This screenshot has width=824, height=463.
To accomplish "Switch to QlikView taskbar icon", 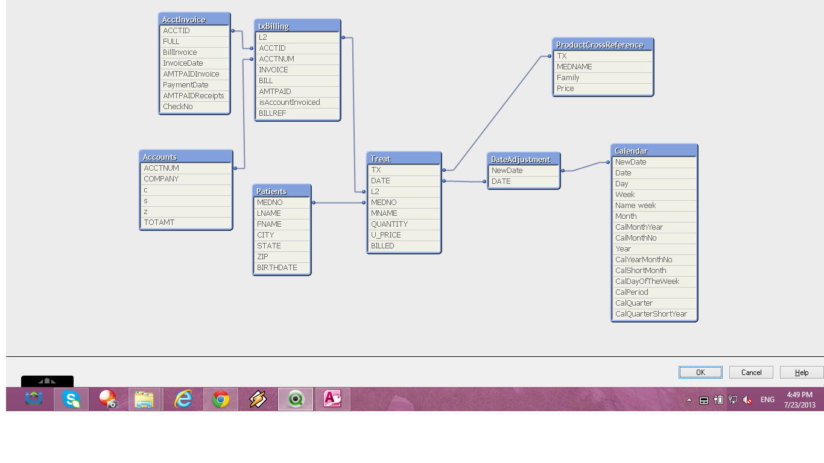I will (x=296, y=399).
